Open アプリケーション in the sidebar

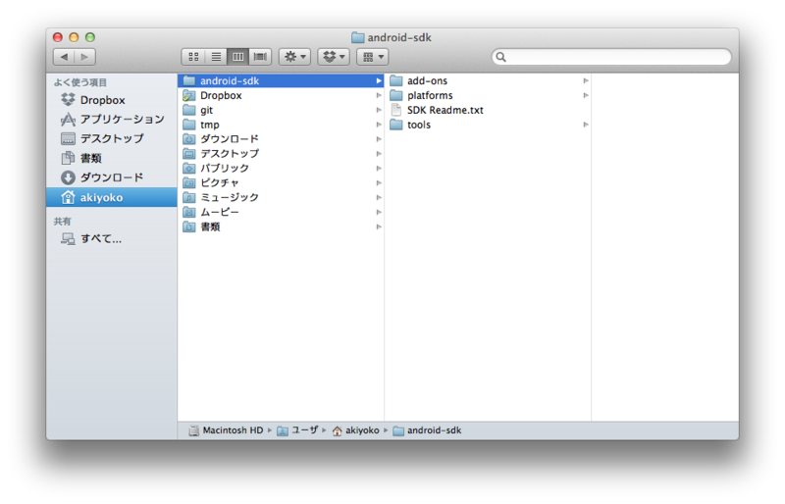(111, 119)
